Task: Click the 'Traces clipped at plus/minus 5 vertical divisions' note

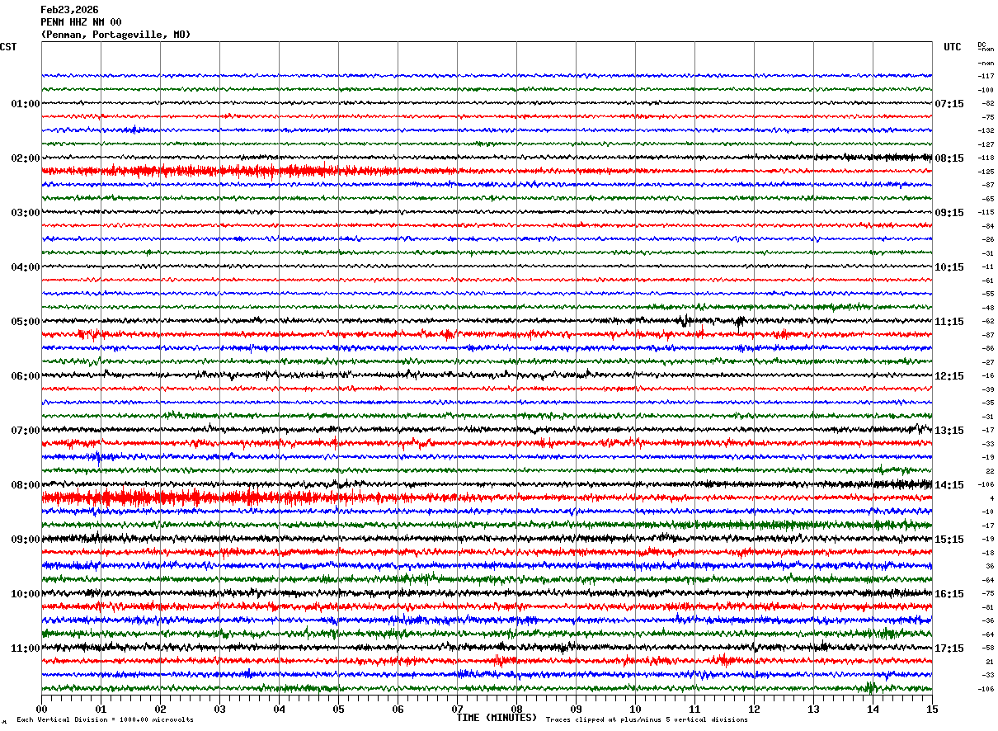Action: click(x=647, y=719)
